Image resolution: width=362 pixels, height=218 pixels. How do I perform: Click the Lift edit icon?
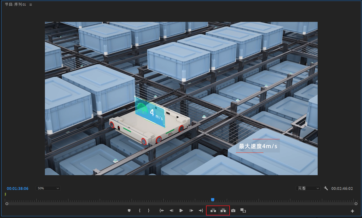[x=213, y=211]
